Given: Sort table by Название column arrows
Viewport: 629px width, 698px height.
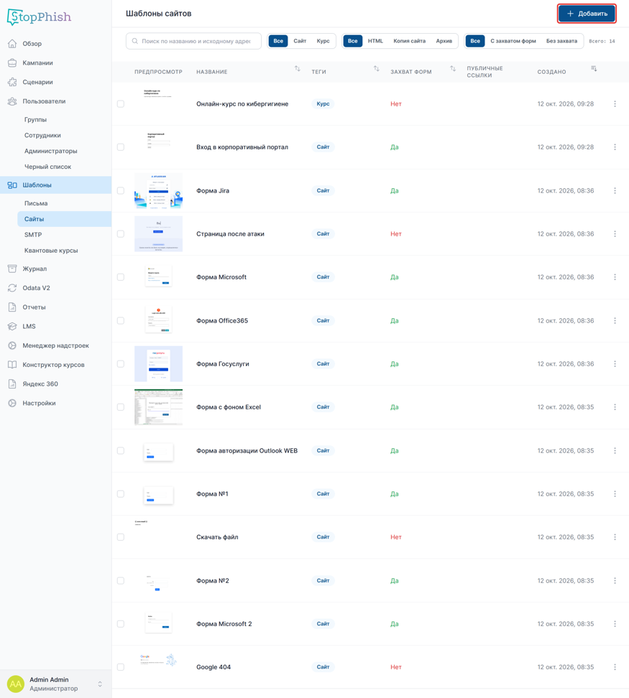Looking at the screenshot, I should (x=298, y=68).
